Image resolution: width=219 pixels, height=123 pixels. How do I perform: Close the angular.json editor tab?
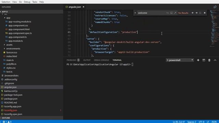[x=83, y=7]
